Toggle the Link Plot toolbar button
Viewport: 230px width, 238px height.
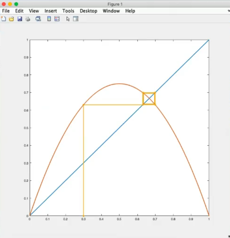click(x=38, y=19)
